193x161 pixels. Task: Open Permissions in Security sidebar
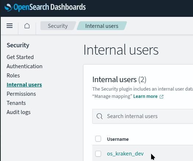tap(21, 94)
